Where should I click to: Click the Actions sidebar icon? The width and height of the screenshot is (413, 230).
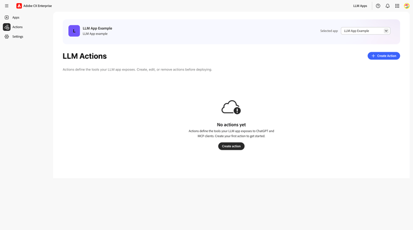[x=7, y=27]
